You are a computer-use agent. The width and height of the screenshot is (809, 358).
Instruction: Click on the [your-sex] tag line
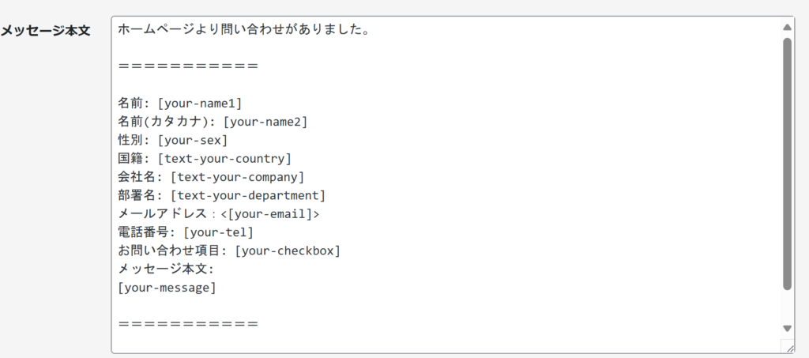point(173,141)
